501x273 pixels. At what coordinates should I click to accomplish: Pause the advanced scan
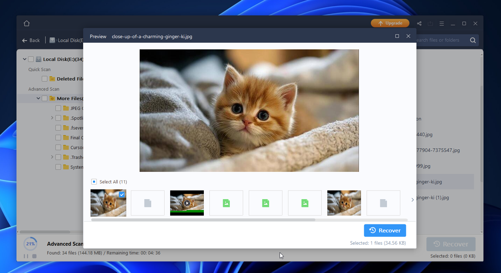(x=26, y=256)
